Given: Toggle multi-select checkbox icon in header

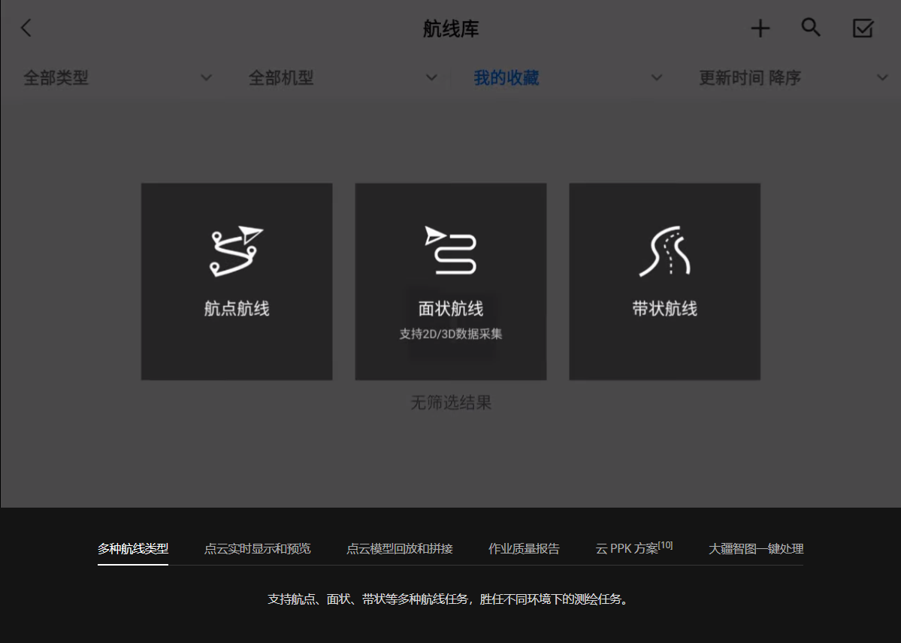Looking at the screenshot, I should click(863, 29).
